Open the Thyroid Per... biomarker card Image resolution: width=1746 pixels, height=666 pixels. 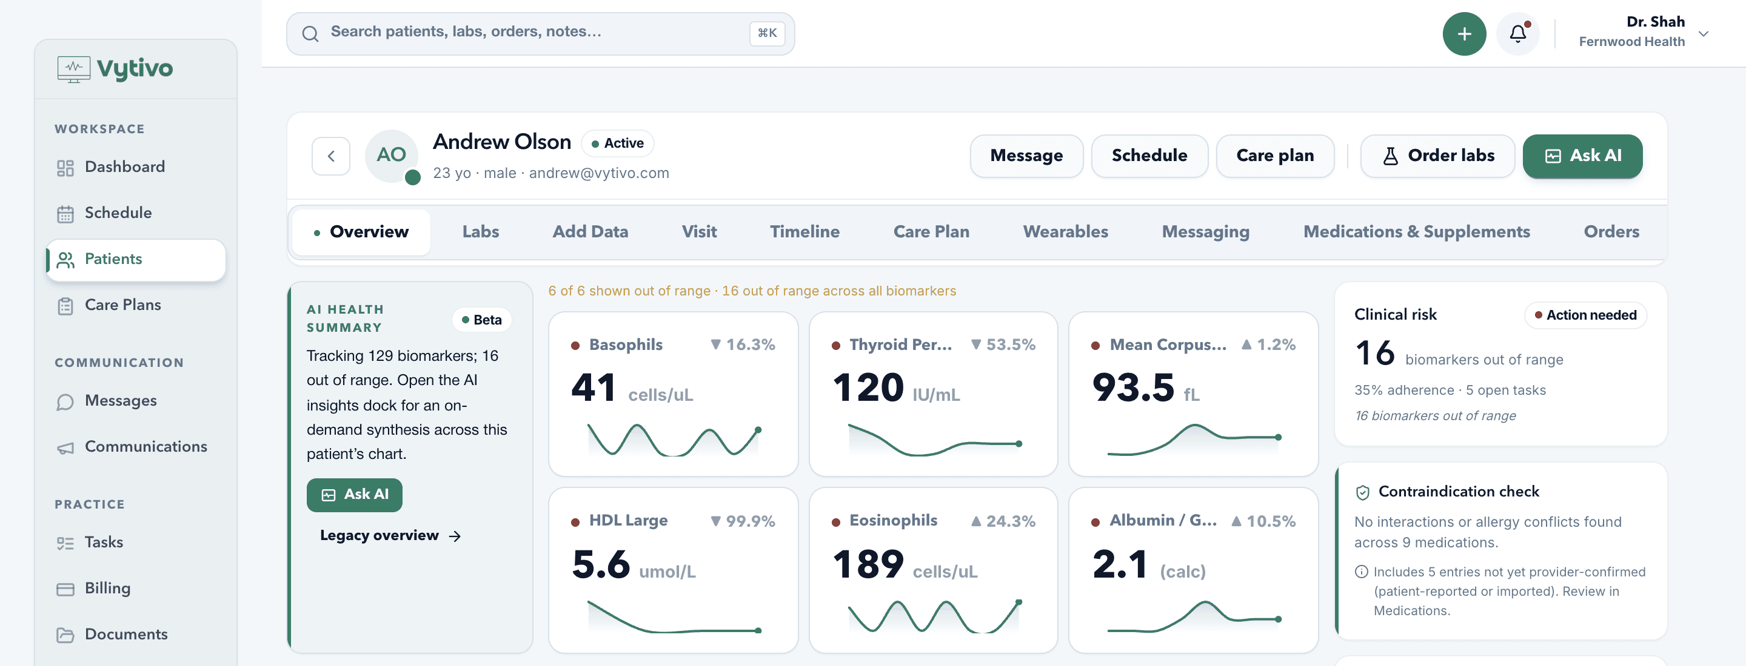[934, 394]
